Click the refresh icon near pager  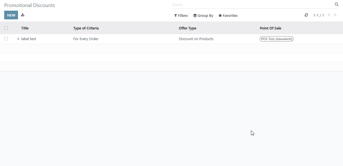(306, 15)
